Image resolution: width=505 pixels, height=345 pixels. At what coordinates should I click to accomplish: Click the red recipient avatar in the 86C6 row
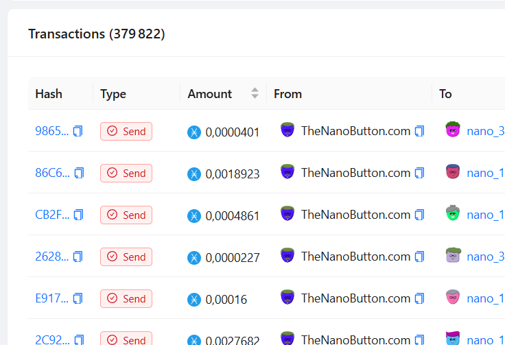453,171
